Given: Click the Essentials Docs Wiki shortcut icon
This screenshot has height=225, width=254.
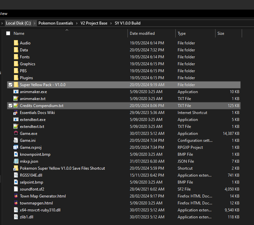Looking at the screenshot, I should tap(16, 113).
